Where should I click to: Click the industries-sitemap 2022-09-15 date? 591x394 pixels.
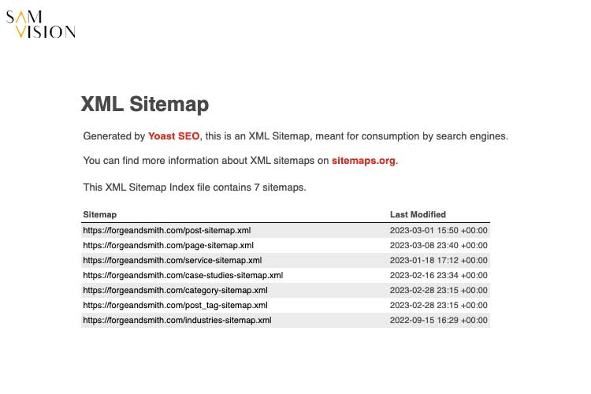click(439, 320)
